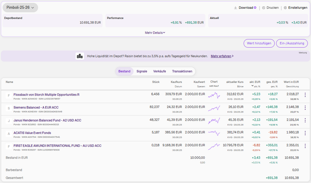Open three-dot menu for First Eagle row
Screen dimensions: 311x183
[x=305, y=146]
